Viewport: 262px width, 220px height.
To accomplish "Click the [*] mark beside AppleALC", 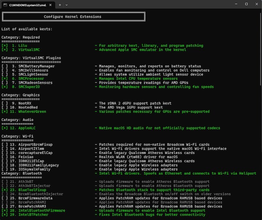I will (5, 128).
